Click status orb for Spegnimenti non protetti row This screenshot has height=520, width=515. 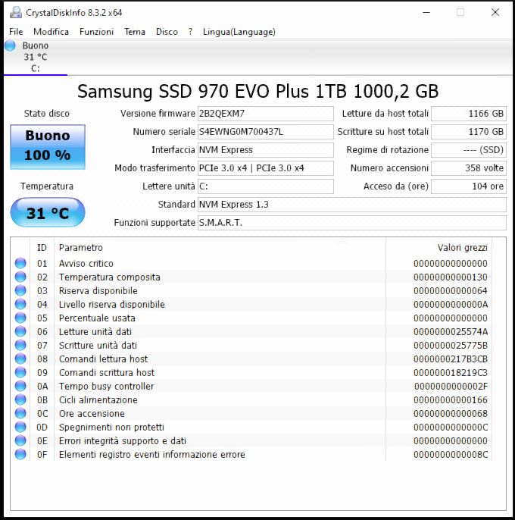(x=20, y=427)
